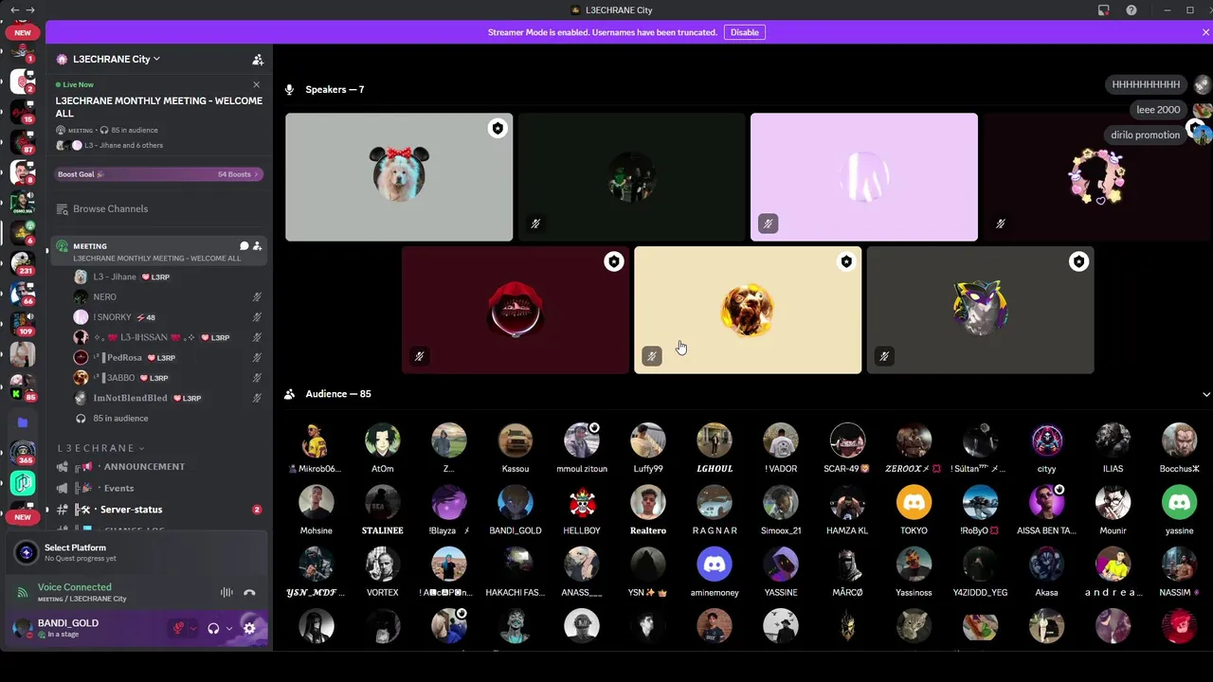Open the dog avatar speaker tile
The height and width of the screenshot is (682, 1213).
coord(399,177)
